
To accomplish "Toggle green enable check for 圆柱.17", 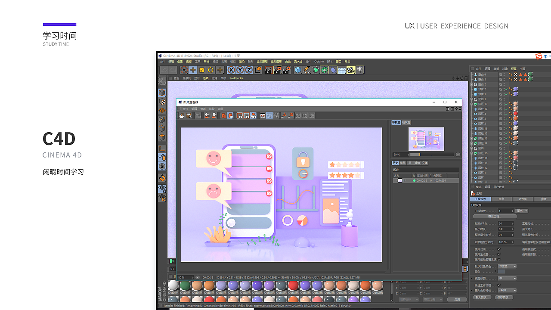I will [x=505, y=109].
